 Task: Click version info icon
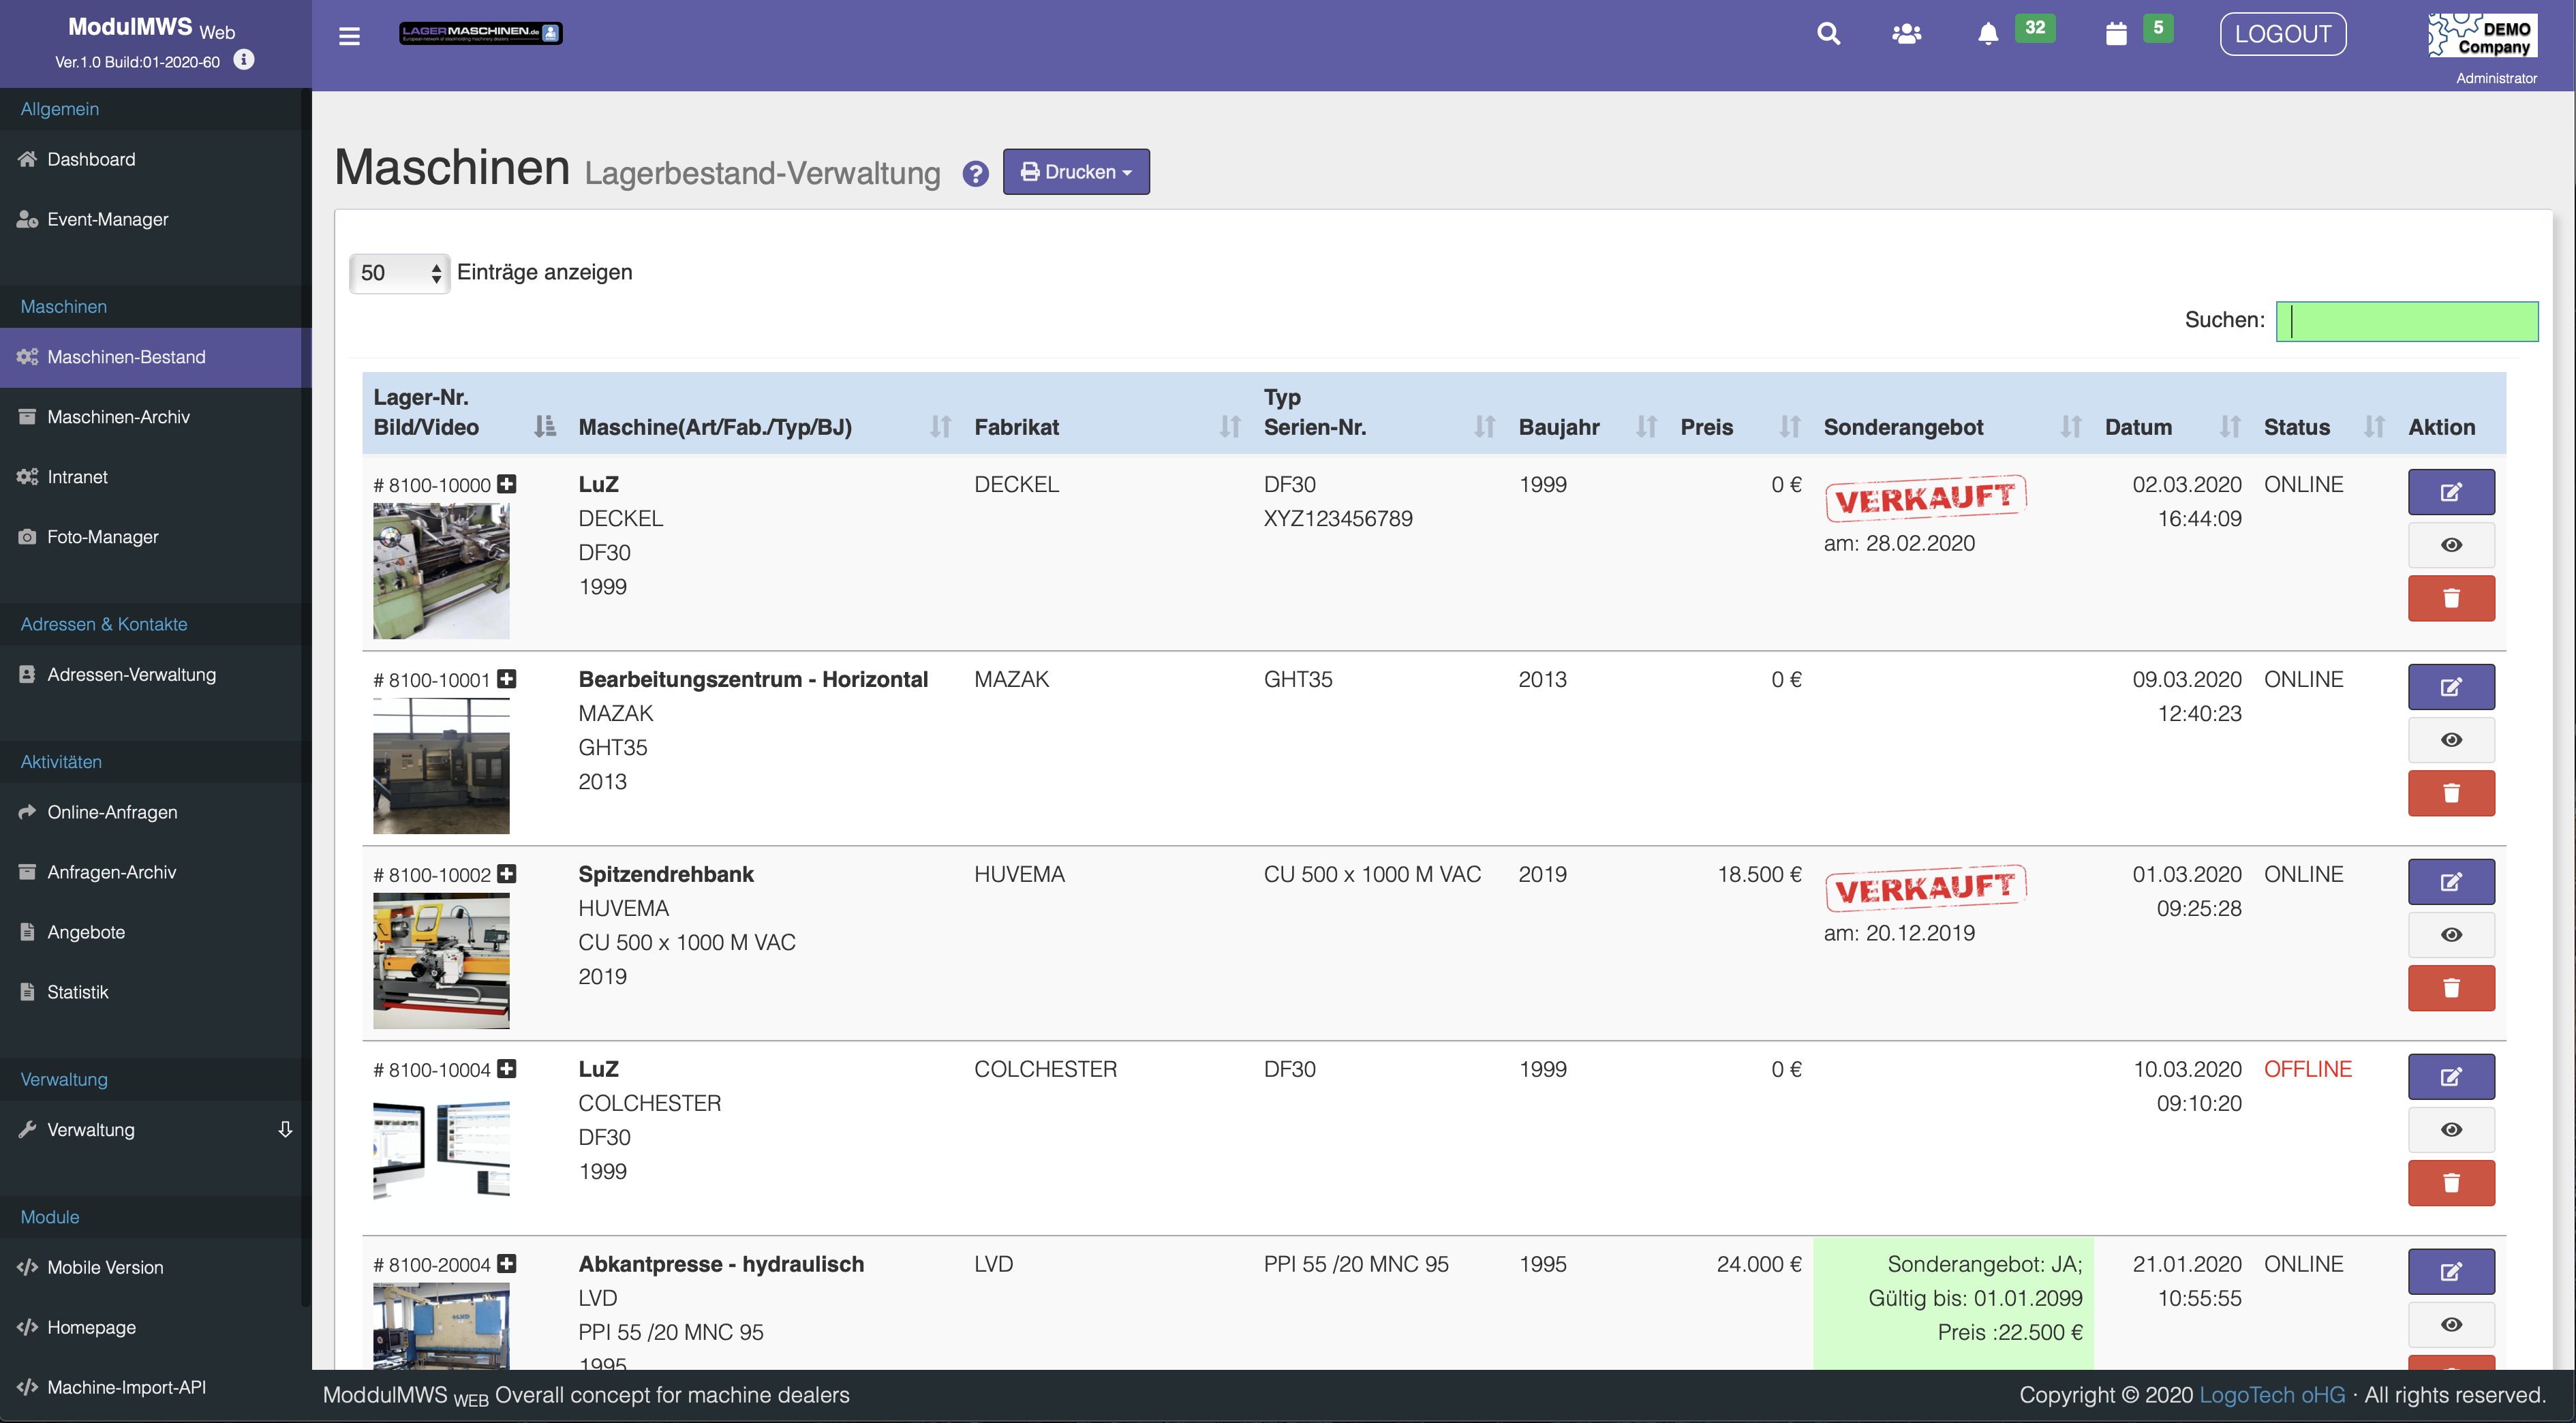(x=244, y=60)
